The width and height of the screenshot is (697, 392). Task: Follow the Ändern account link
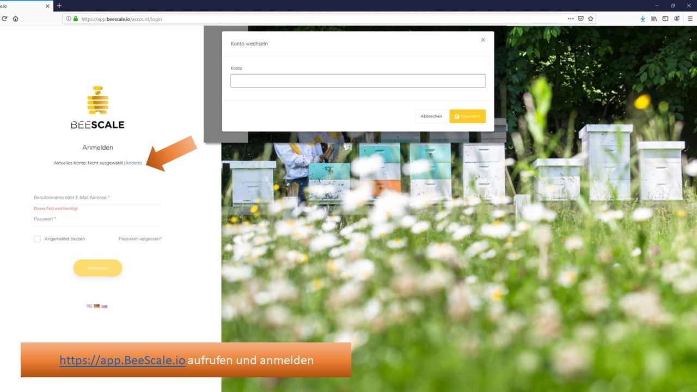(x=133, y=163)
